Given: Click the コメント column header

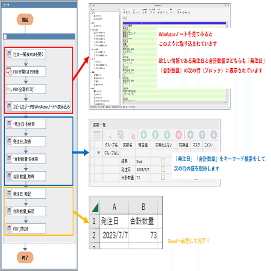Looking at the screenshot, I should (x=209, y=145).
